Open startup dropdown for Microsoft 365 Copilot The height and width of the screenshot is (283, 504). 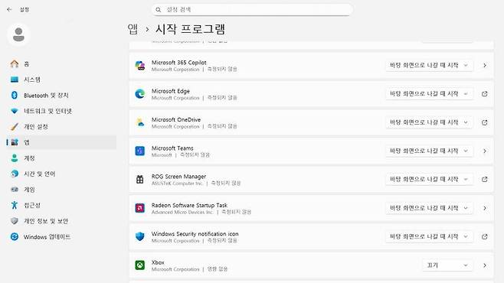click(429, 66)
